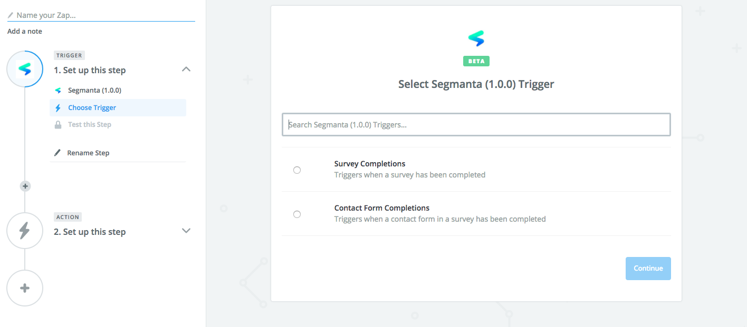Screen dimensions: 747x327
Task: Open the Segmanta (1.0.0) sidebar item
Action: point(118,91)
